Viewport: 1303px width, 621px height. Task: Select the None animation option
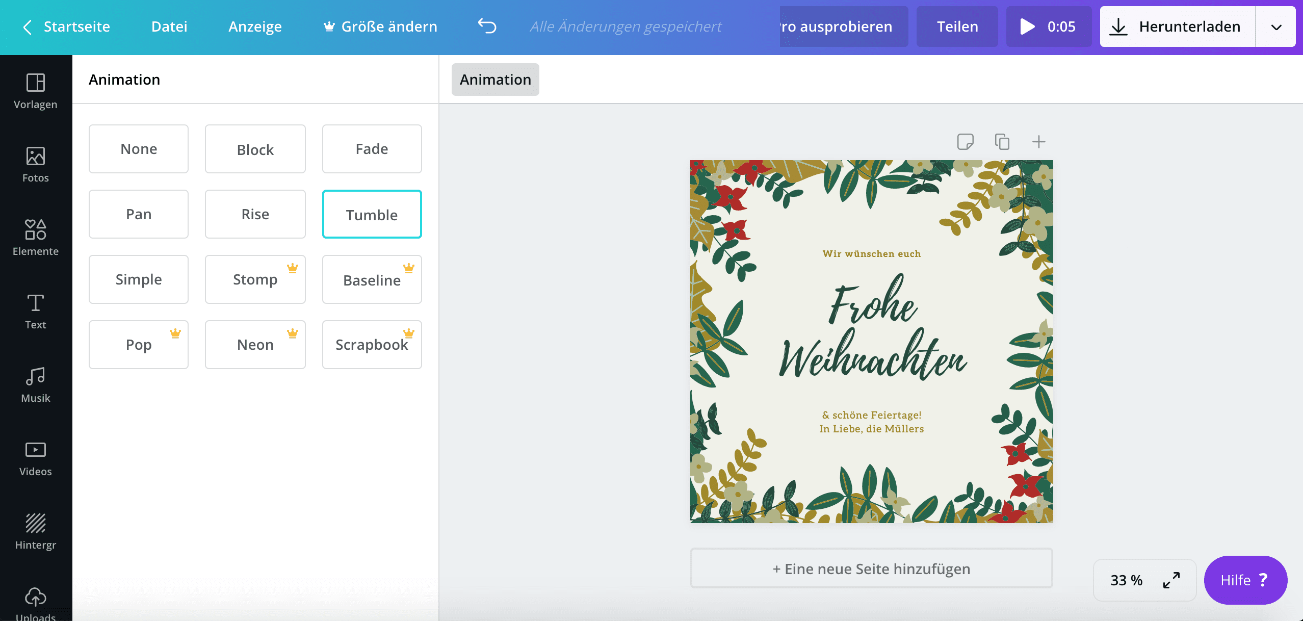point(139,149)
